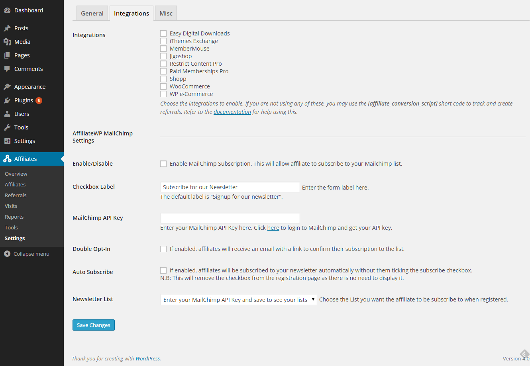Tick the Easy Digital Downloads checkbox
Screen dimensions: 530x366
(163, 33)
